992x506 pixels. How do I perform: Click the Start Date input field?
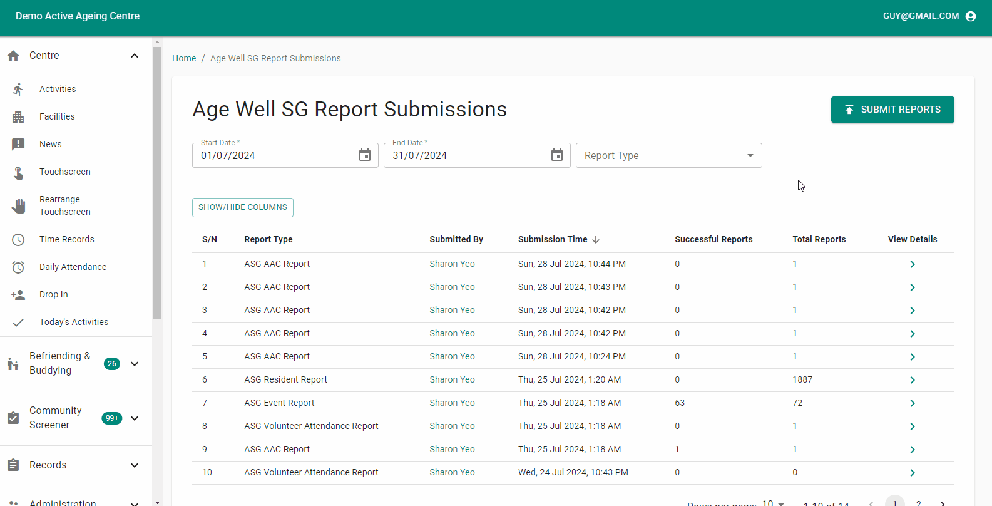point(285,155)
